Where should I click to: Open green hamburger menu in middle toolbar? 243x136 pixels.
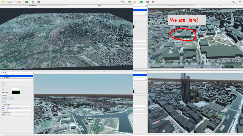pos(130,2)
